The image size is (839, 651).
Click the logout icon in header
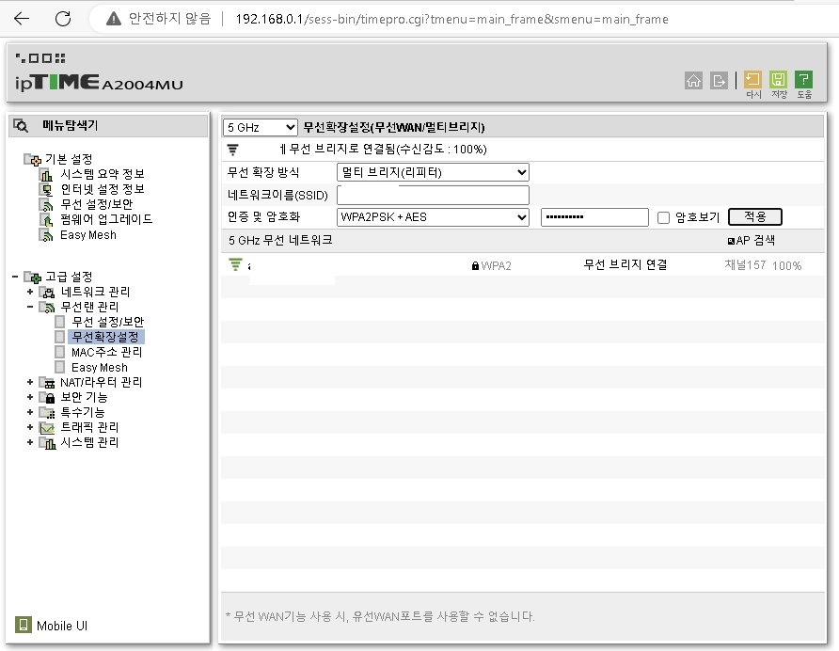(x=719, y=80)
